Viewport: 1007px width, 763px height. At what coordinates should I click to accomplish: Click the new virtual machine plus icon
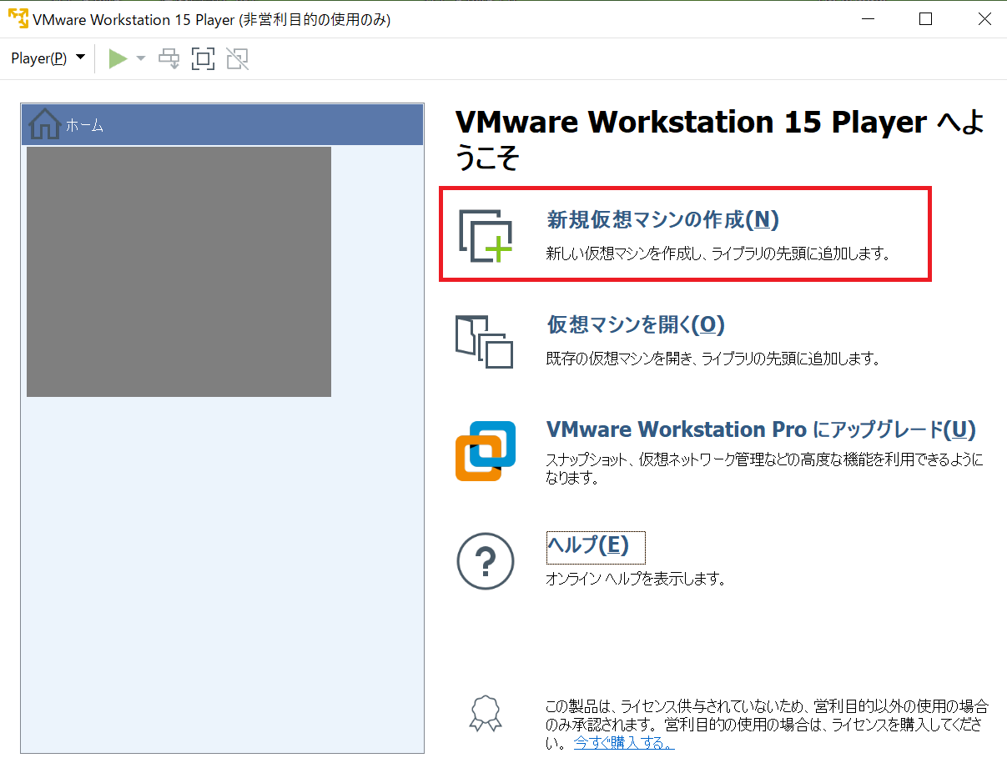[x=485, y=235]
